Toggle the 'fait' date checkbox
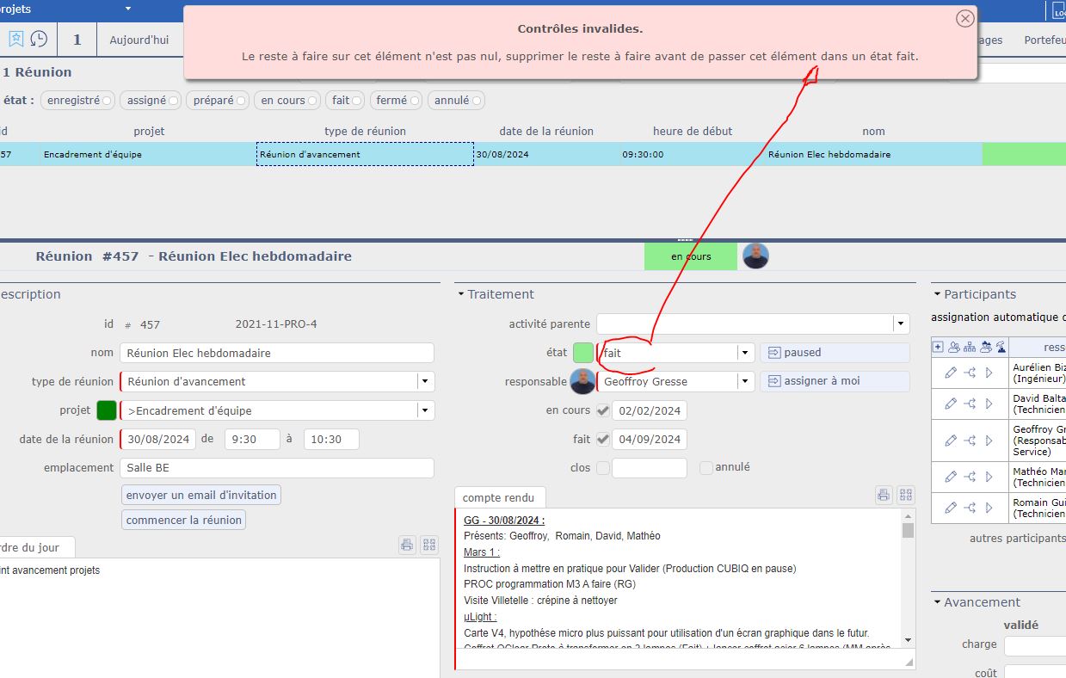 [603, 439]
